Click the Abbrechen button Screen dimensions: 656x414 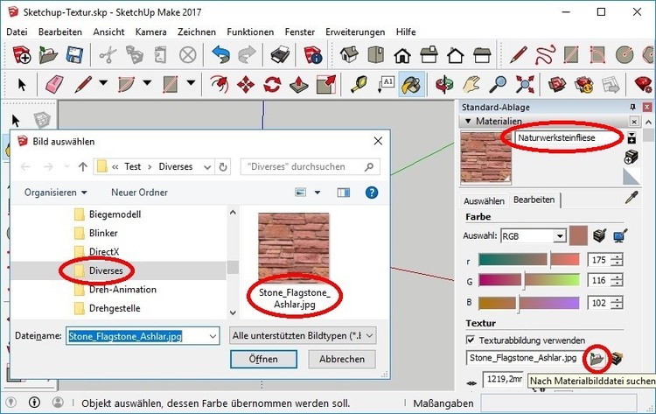(342, 359)
